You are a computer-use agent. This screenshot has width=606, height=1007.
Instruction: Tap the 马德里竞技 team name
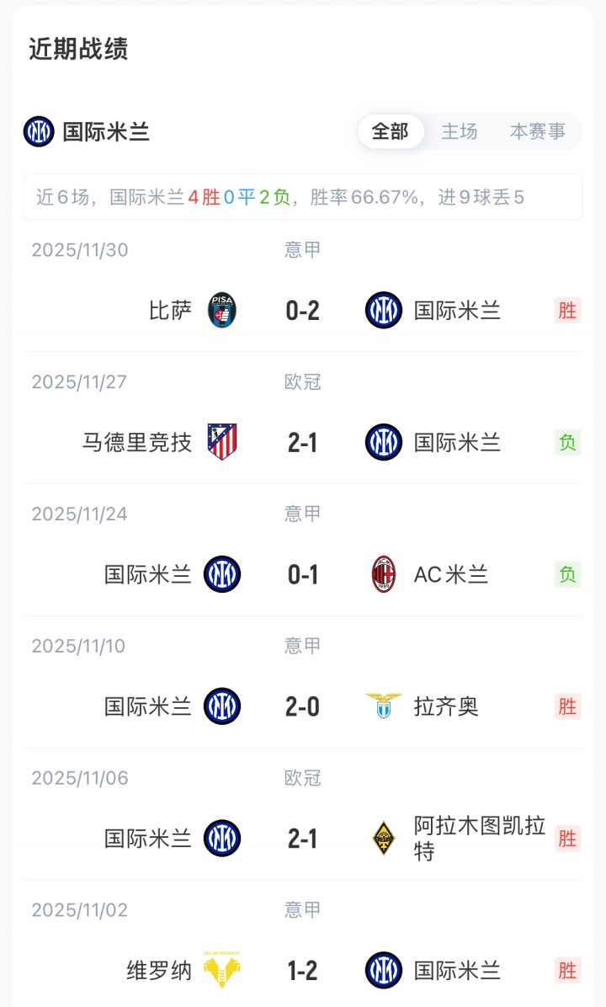click(x=137, y=443)
